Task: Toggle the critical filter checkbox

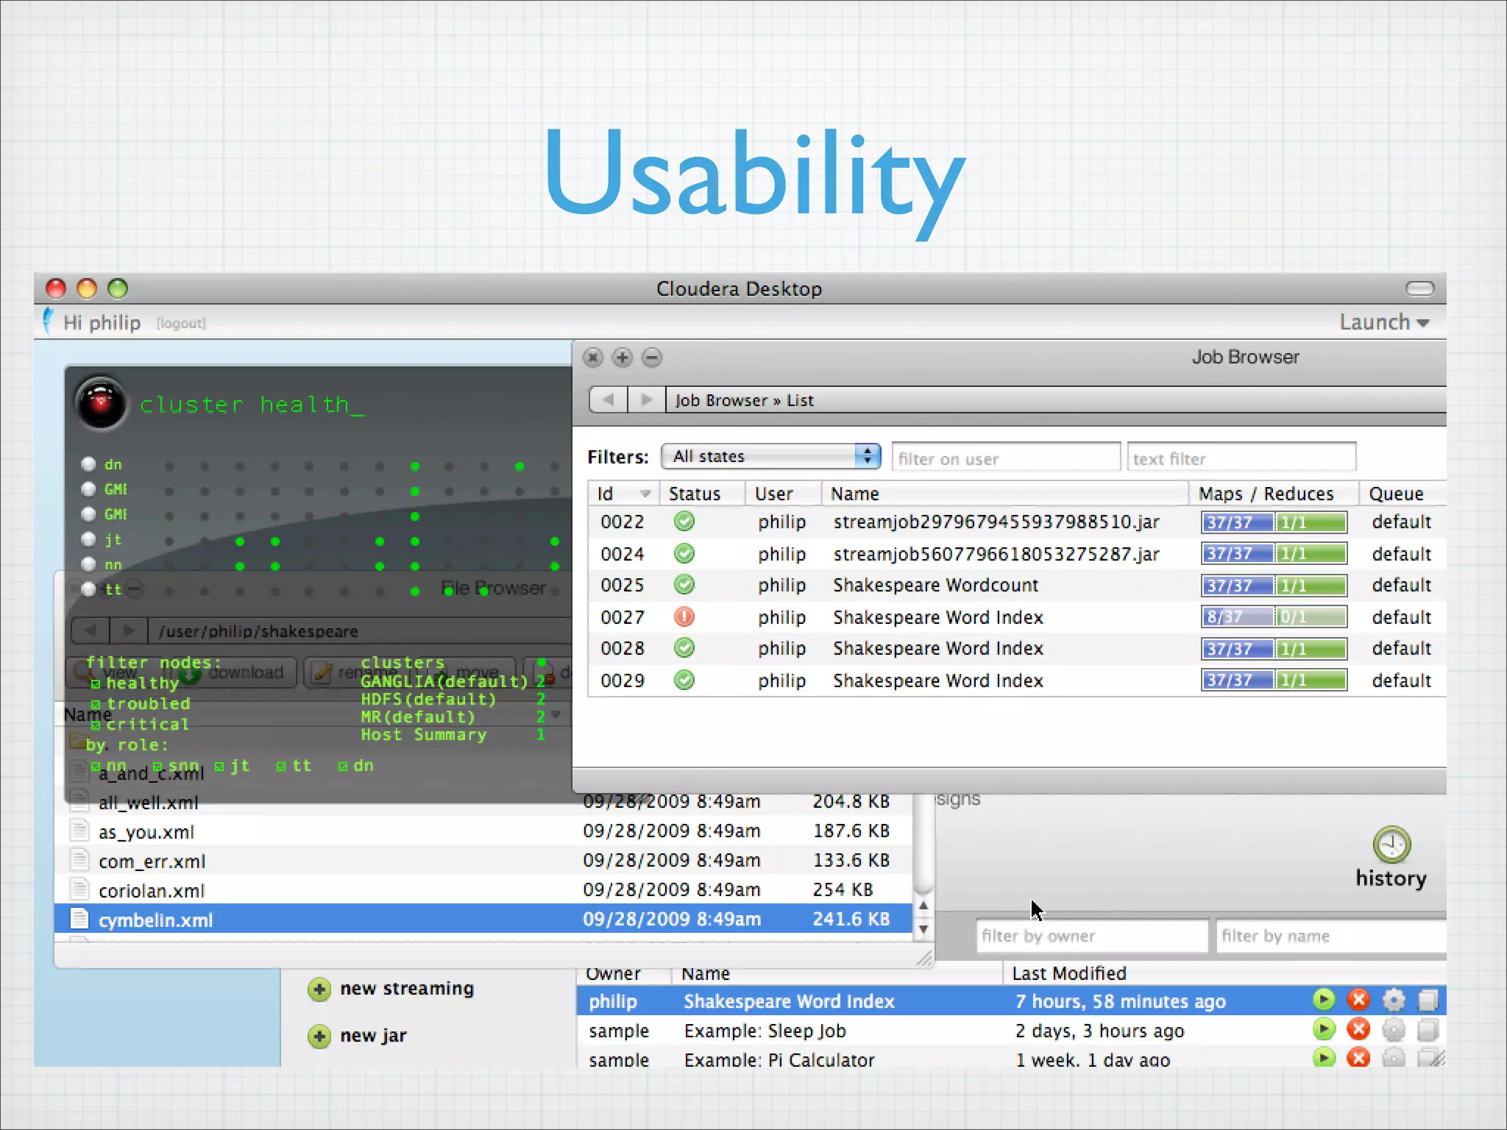Action: [96, 725]
